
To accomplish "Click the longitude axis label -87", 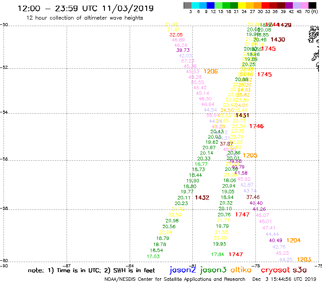I will pyautogui.click(x=67, y=266).
